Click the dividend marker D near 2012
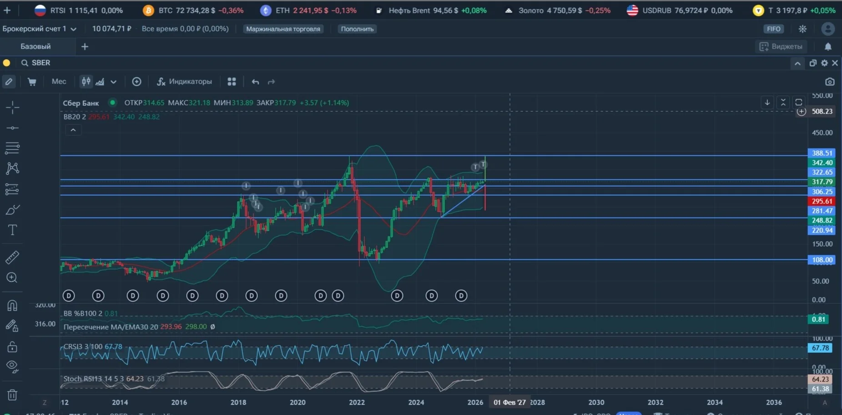 point(69,296)
